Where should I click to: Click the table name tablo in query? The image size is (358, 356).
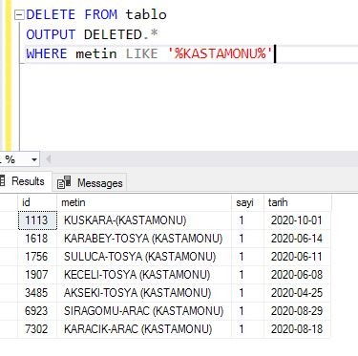pos(146,14)
